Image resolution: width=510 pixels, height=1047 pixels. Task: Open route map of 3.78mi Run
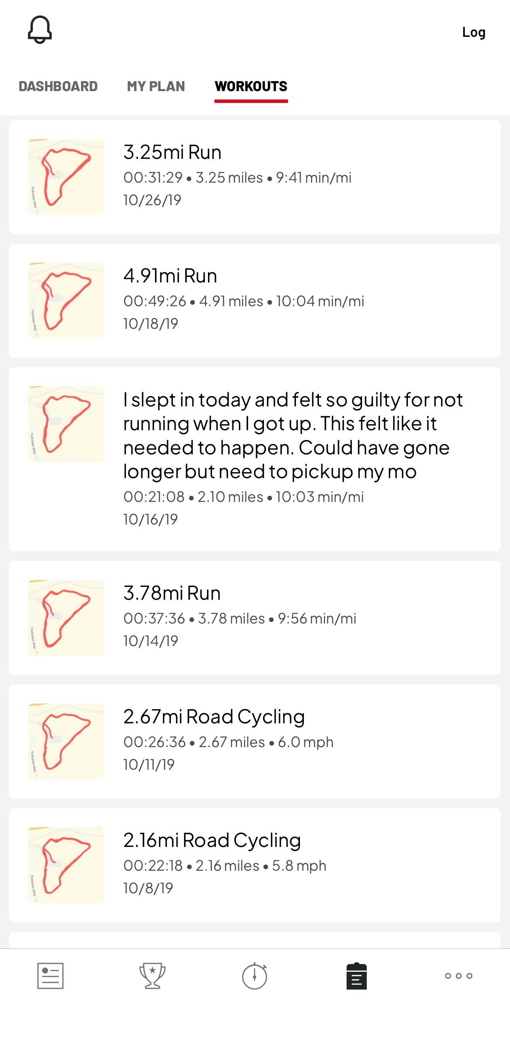[66, 618]
